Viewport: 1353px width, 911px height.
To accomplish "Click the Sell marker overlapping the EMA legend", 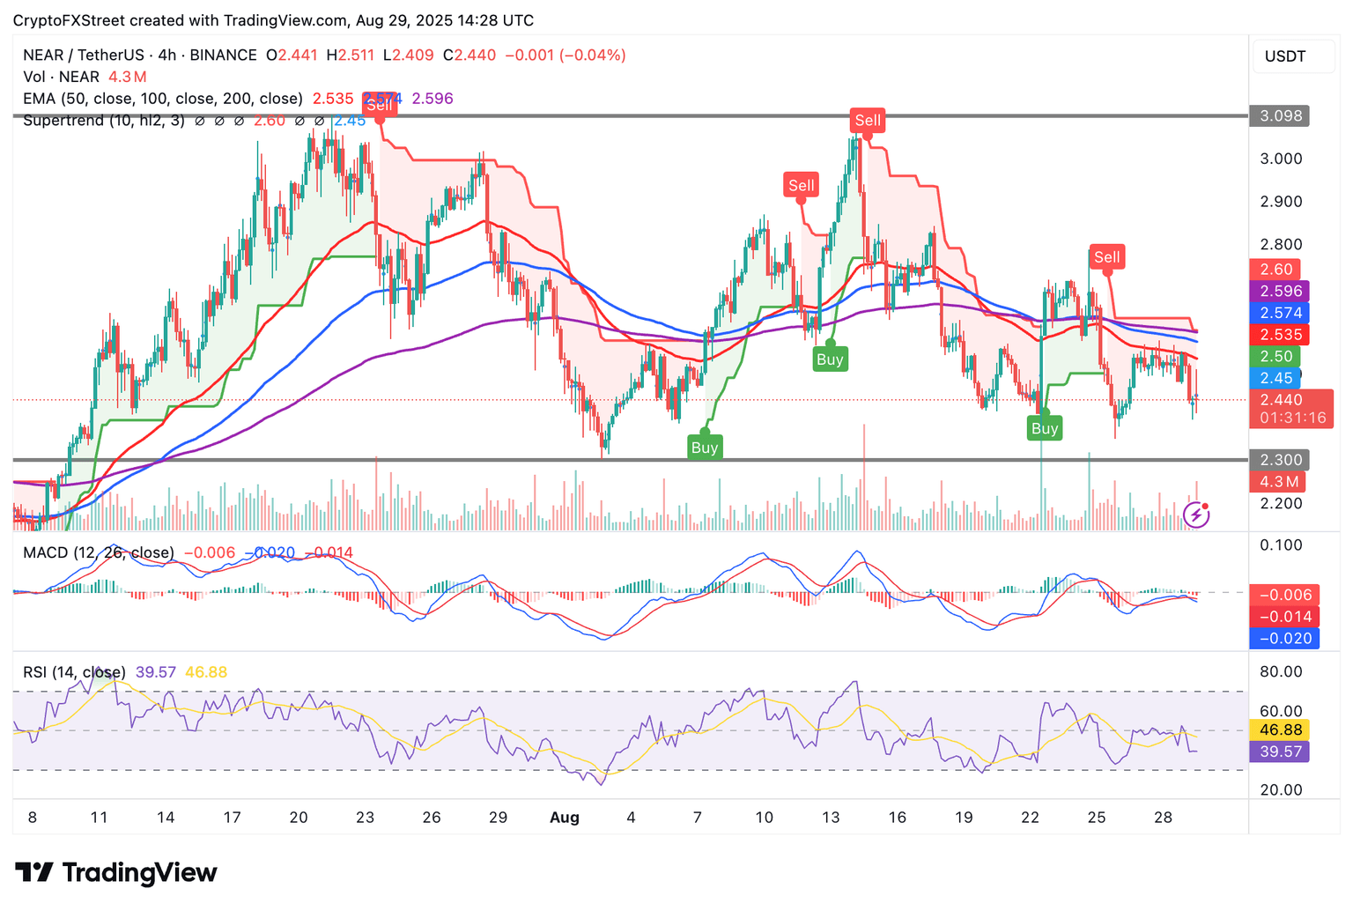I will point(380,106).
